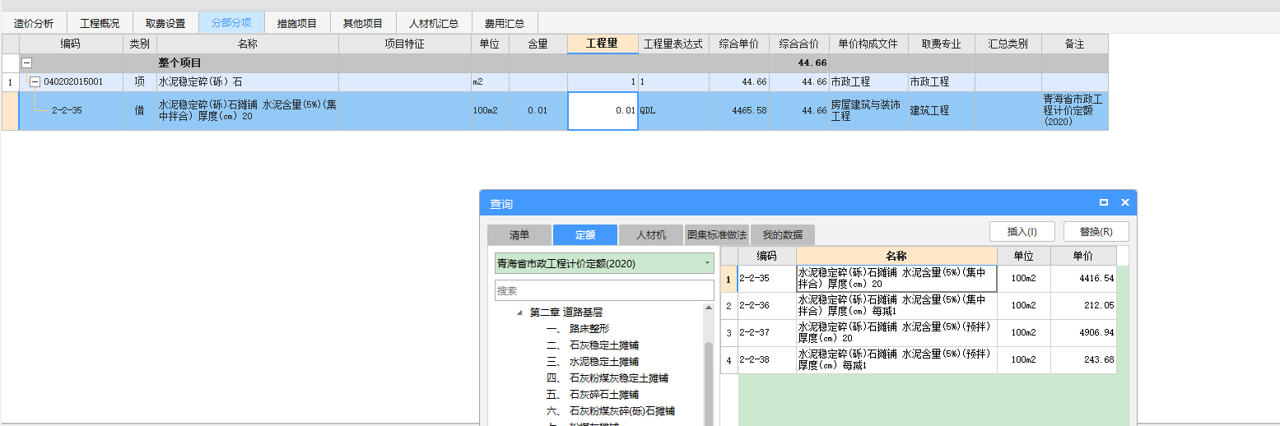Open the 取费设置 tab
Viewport: 1280px width, 426px height.
click(165, 23)
